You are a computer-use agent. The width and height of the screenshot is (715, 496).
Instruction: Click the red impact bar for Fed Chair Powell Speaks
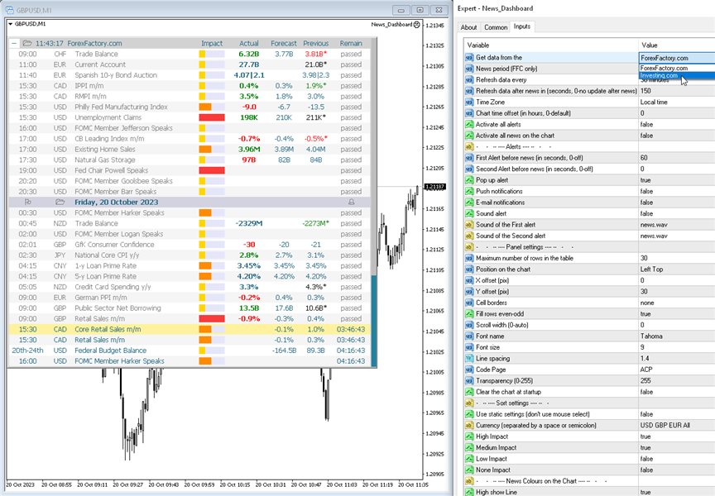pyautogui.click(x=212, y=170)
